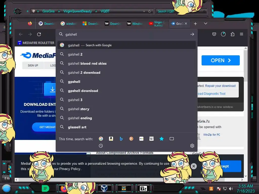259x194 pixels.
Task: Click the SIGN UP button on MediaFire
Action: pyautogui.click(x=33, y=65)
